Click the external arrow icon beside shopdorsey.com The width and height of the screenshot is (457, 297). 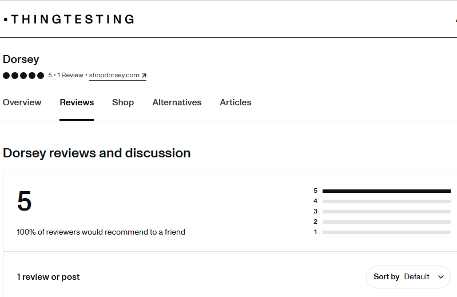click(x=144, y=76)
